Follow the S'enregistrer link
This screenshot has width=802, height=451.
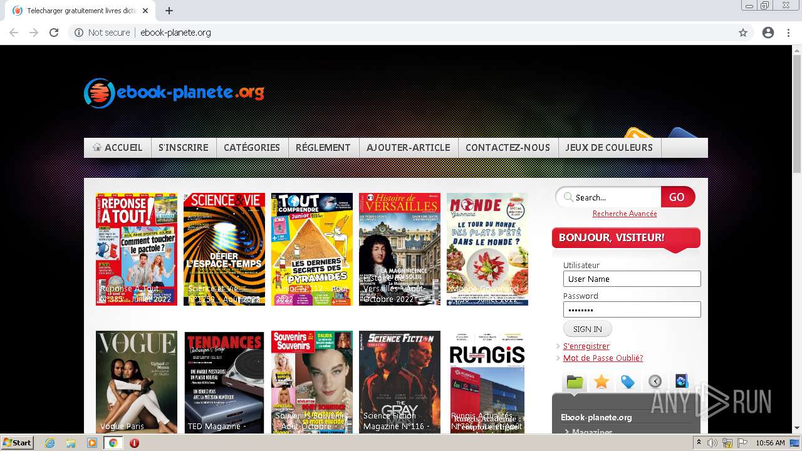tap(586, 346)
